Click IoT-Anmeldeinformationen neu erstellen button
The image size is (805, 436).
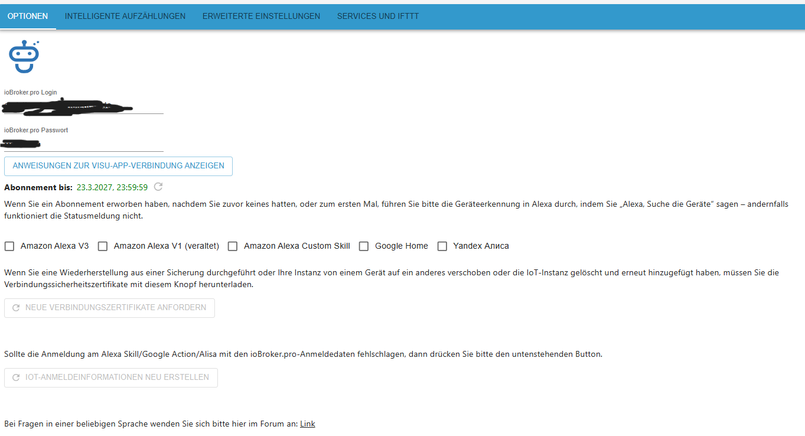point(111,378)
